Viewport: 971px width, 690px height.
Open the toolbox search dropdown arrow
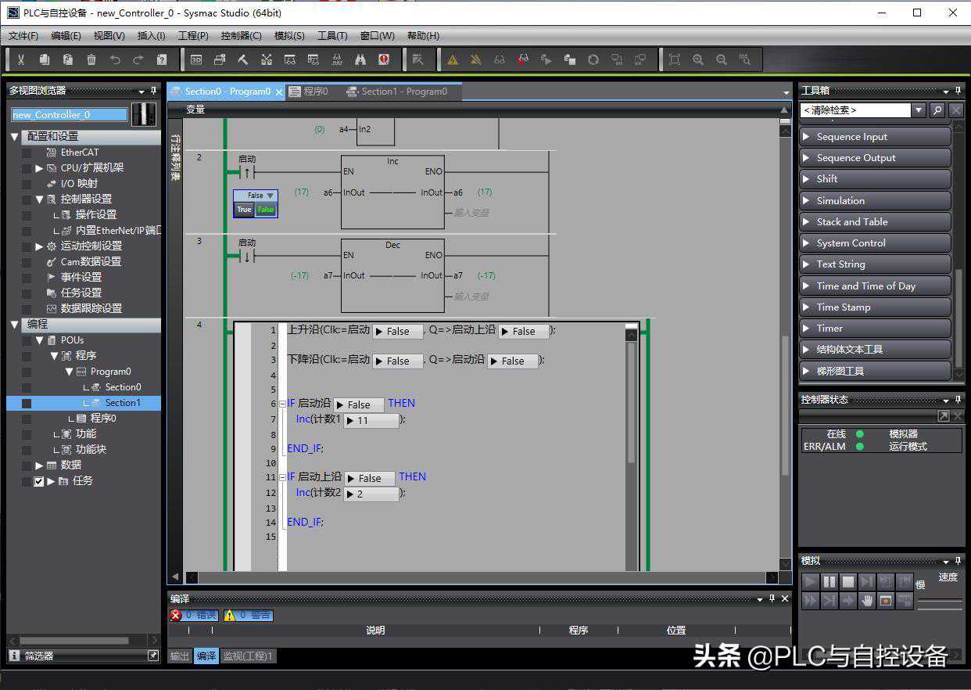click(x=919, y=111)
